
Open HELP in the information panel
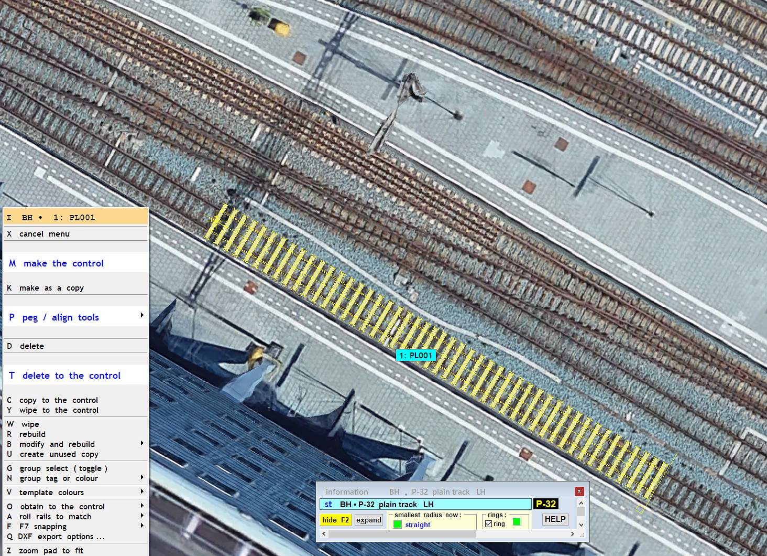click(555, 519)
